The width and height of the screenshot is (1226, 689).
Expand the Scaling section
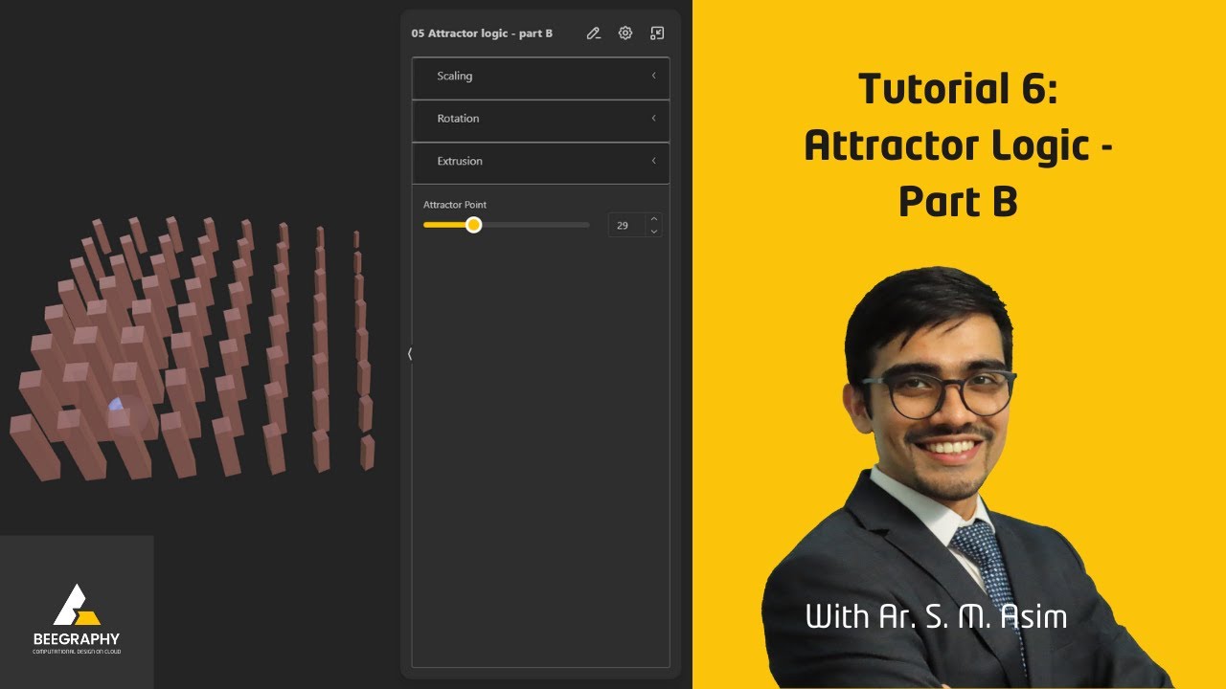point(541,78)
